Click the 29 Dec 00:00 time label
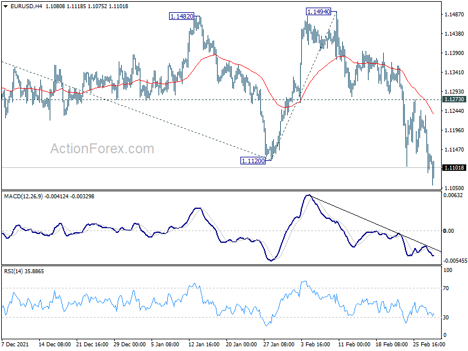 tap(129, 344)
